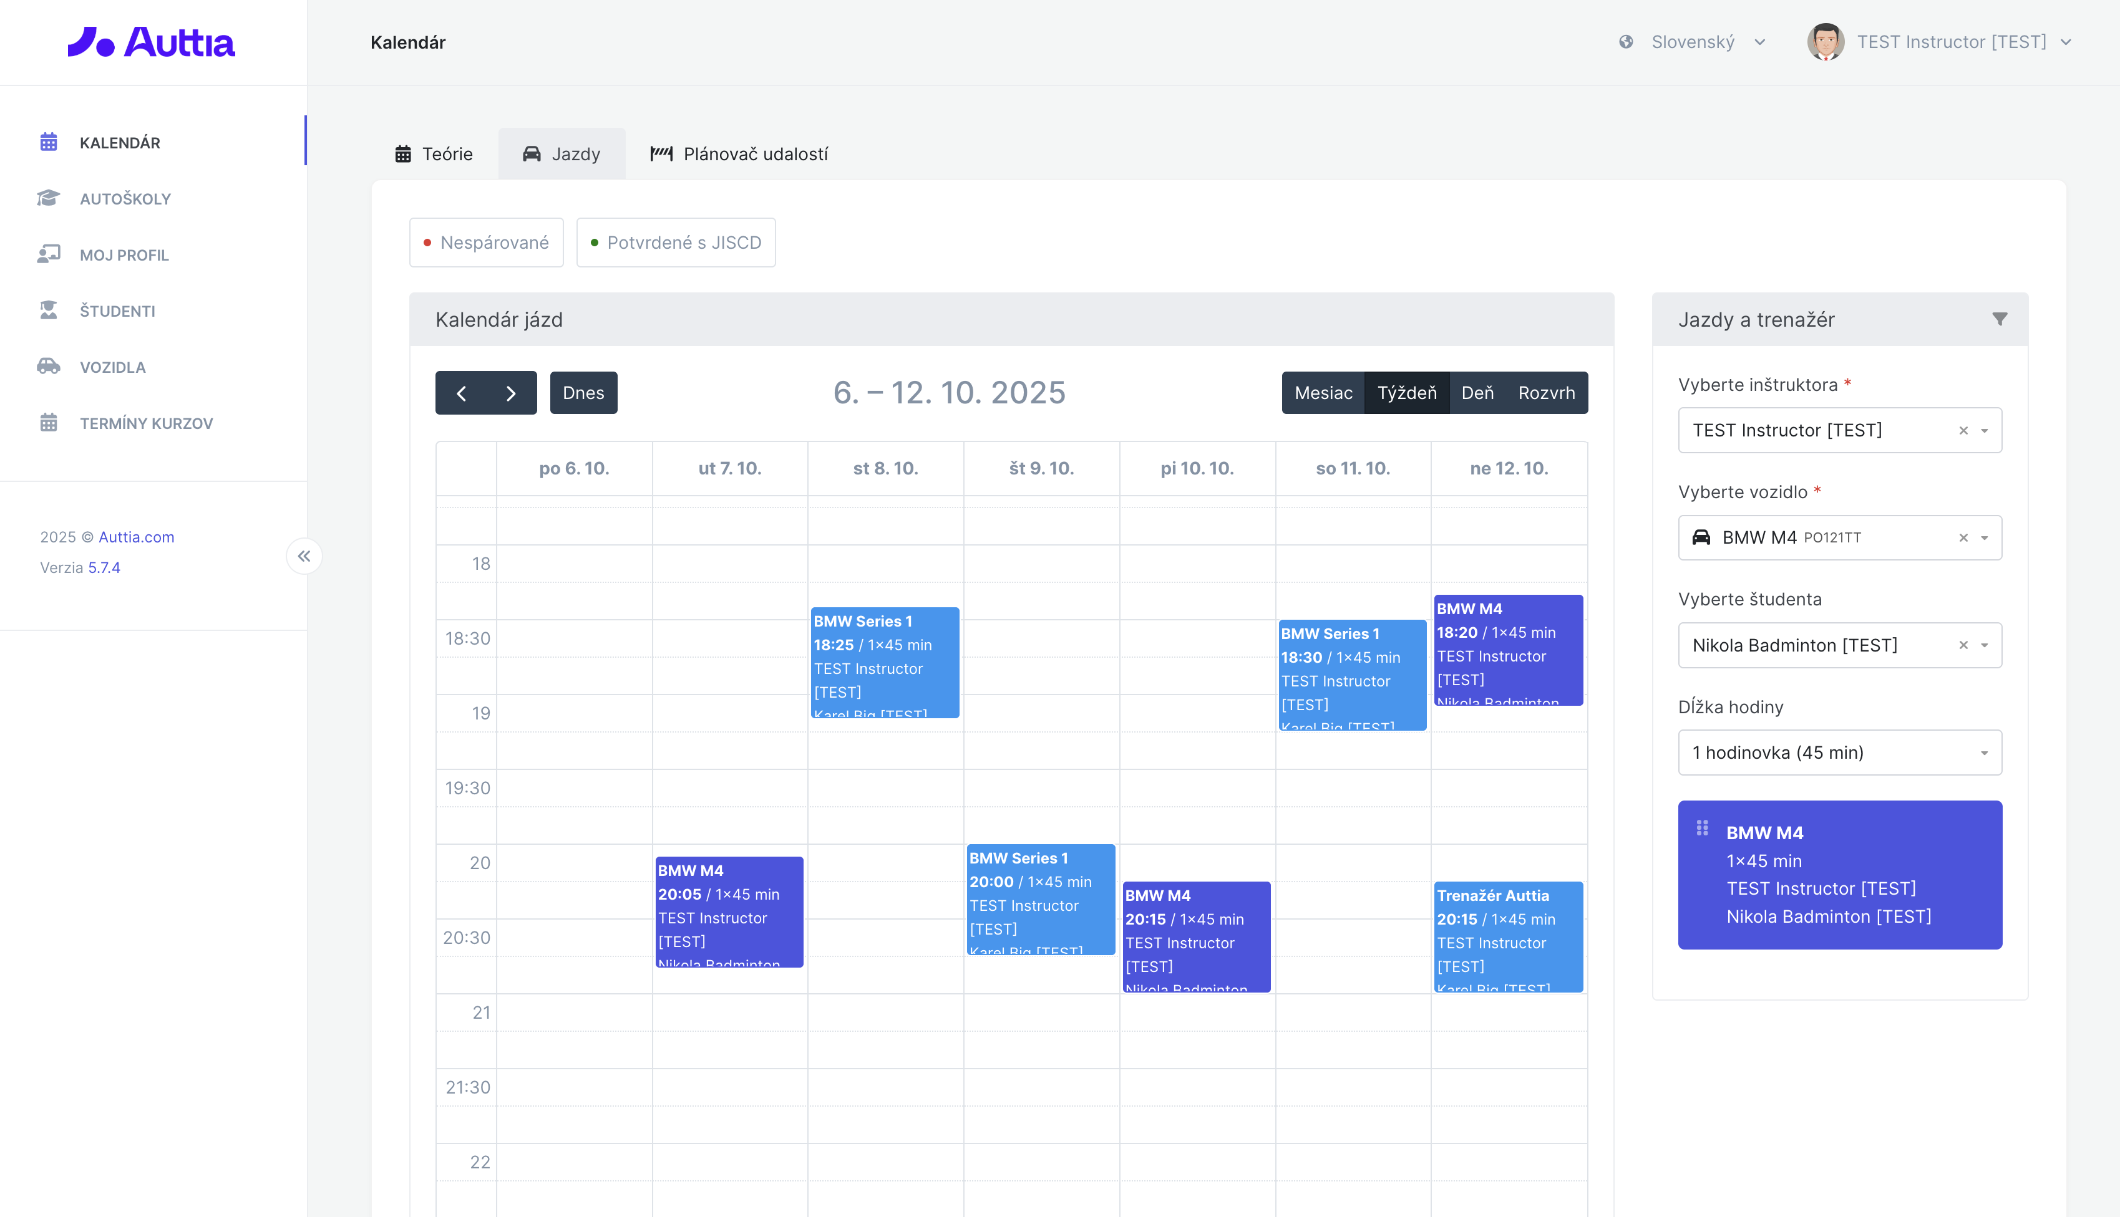Open the Dĺžka hodiny dropdown

coord(1839,753)
